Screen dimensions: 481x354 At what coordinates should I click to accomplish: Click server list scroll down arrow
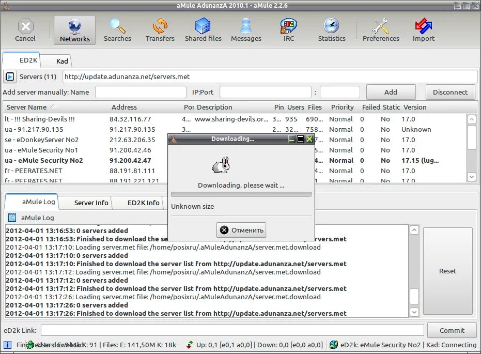coord(472,177)
